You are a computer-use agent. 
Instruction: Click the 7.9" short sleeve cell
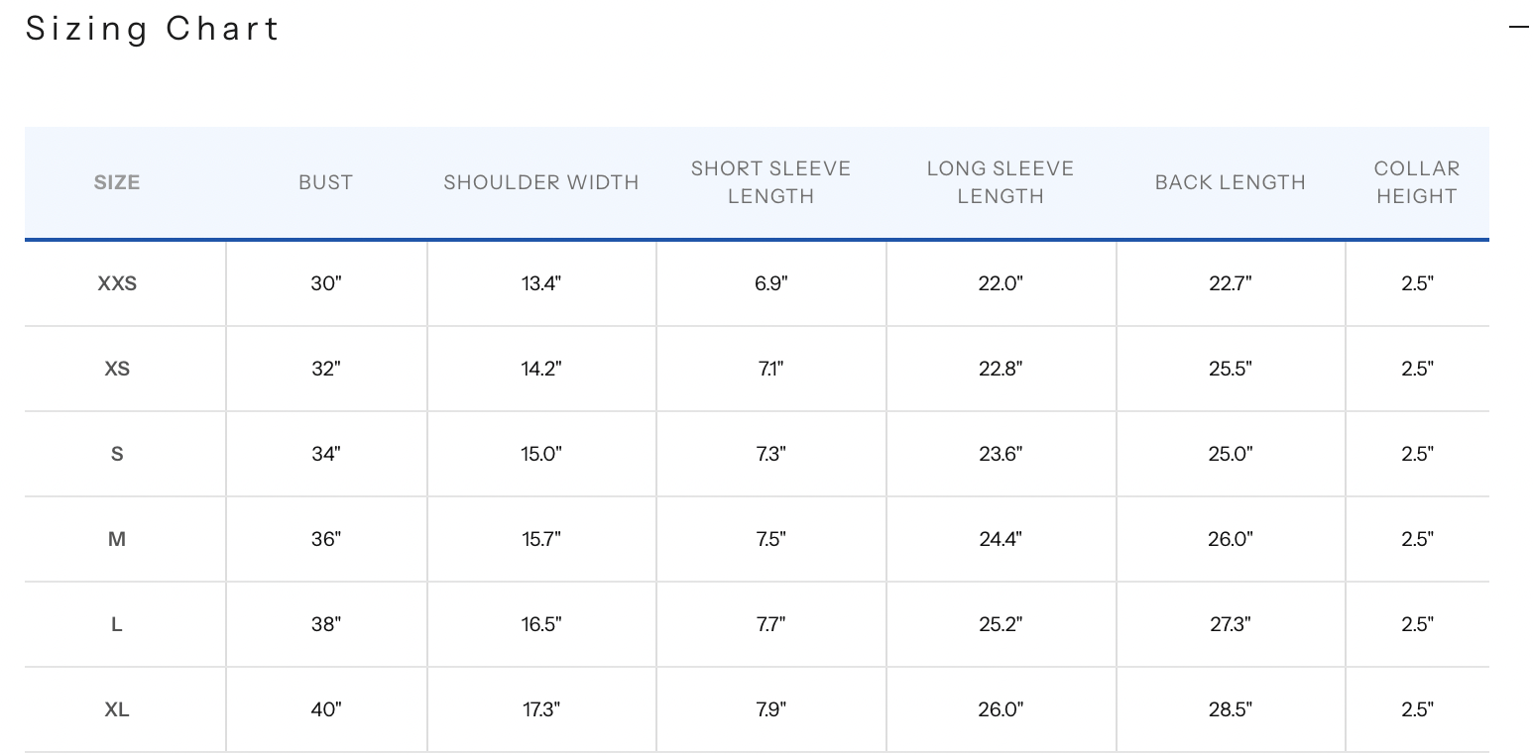(770, 709)
